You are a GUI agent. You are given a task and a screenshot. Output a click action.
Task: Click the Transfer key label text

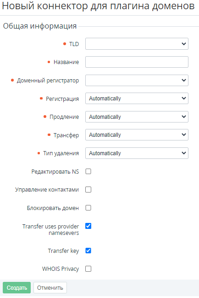(63, 251)
